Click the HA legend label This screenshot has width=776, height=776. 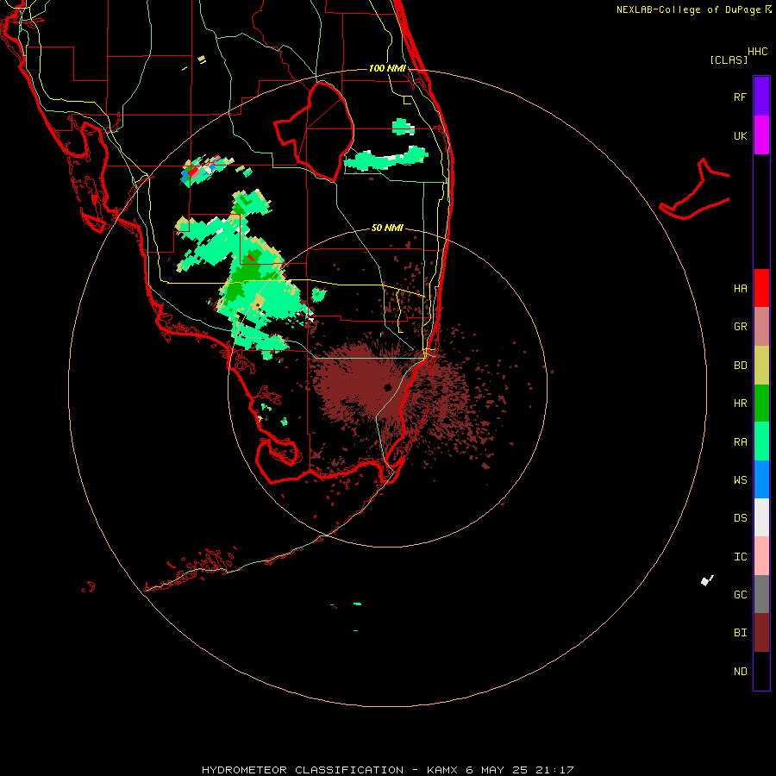[x=740, y=289]
